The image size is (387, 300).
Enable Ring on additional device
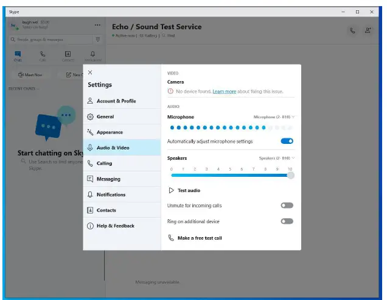pos(287,221)
